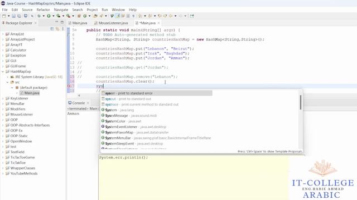Open the File menu
The width and height of the screenshot is (357, 200).
pyautogui.click(x=5, y=10)
